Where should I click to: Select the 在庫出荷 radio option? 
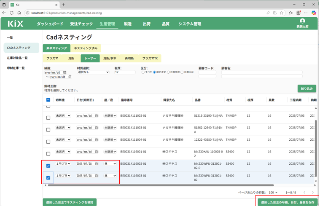[182, 72]
